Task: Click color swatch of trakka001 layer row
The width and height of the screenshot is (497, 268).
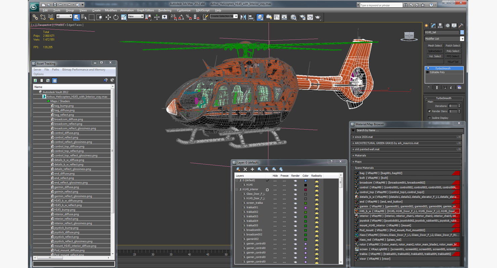Action: [306, 208]
